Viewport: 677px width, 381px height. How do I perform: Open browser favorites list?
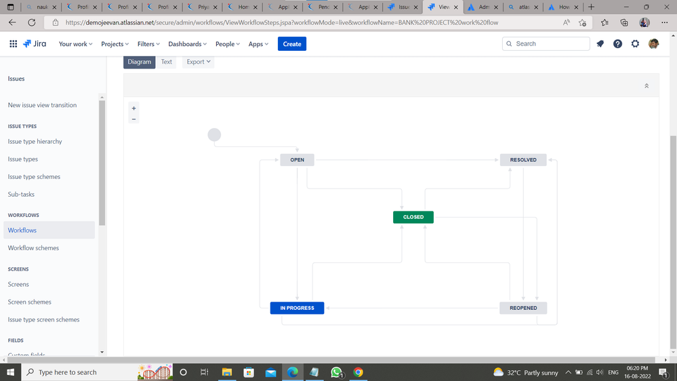click(x=604, y=22)
